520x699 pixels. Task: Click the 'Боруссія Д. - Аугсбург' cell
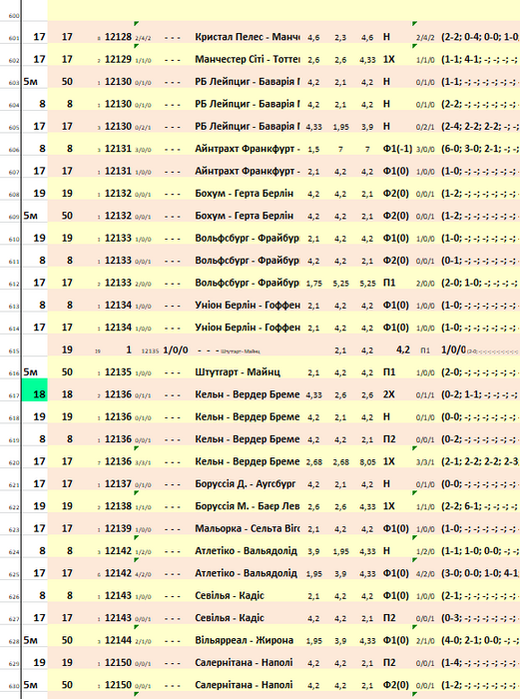tap(246, 483)
